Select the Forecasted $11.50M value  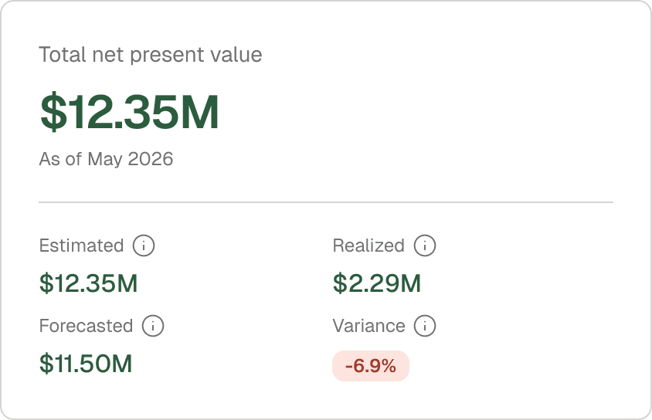[86, 364]
